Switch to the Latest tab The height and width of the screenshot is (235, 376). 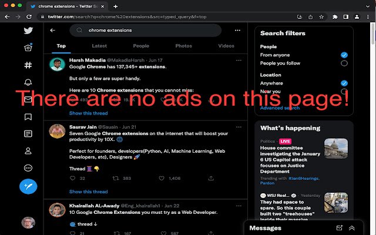(x=99, y=46)
